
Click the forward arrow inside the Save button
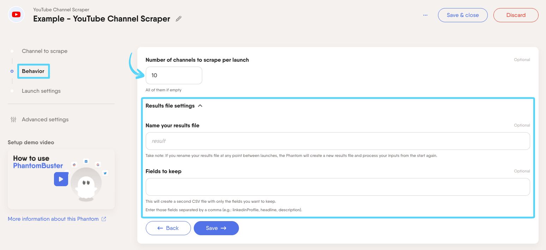[224, 228]
